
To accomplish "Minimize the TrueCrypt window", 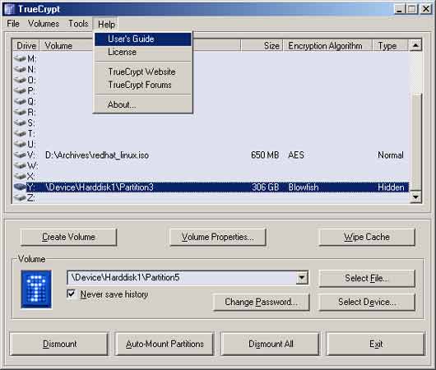I will click(x=399, y=9).
